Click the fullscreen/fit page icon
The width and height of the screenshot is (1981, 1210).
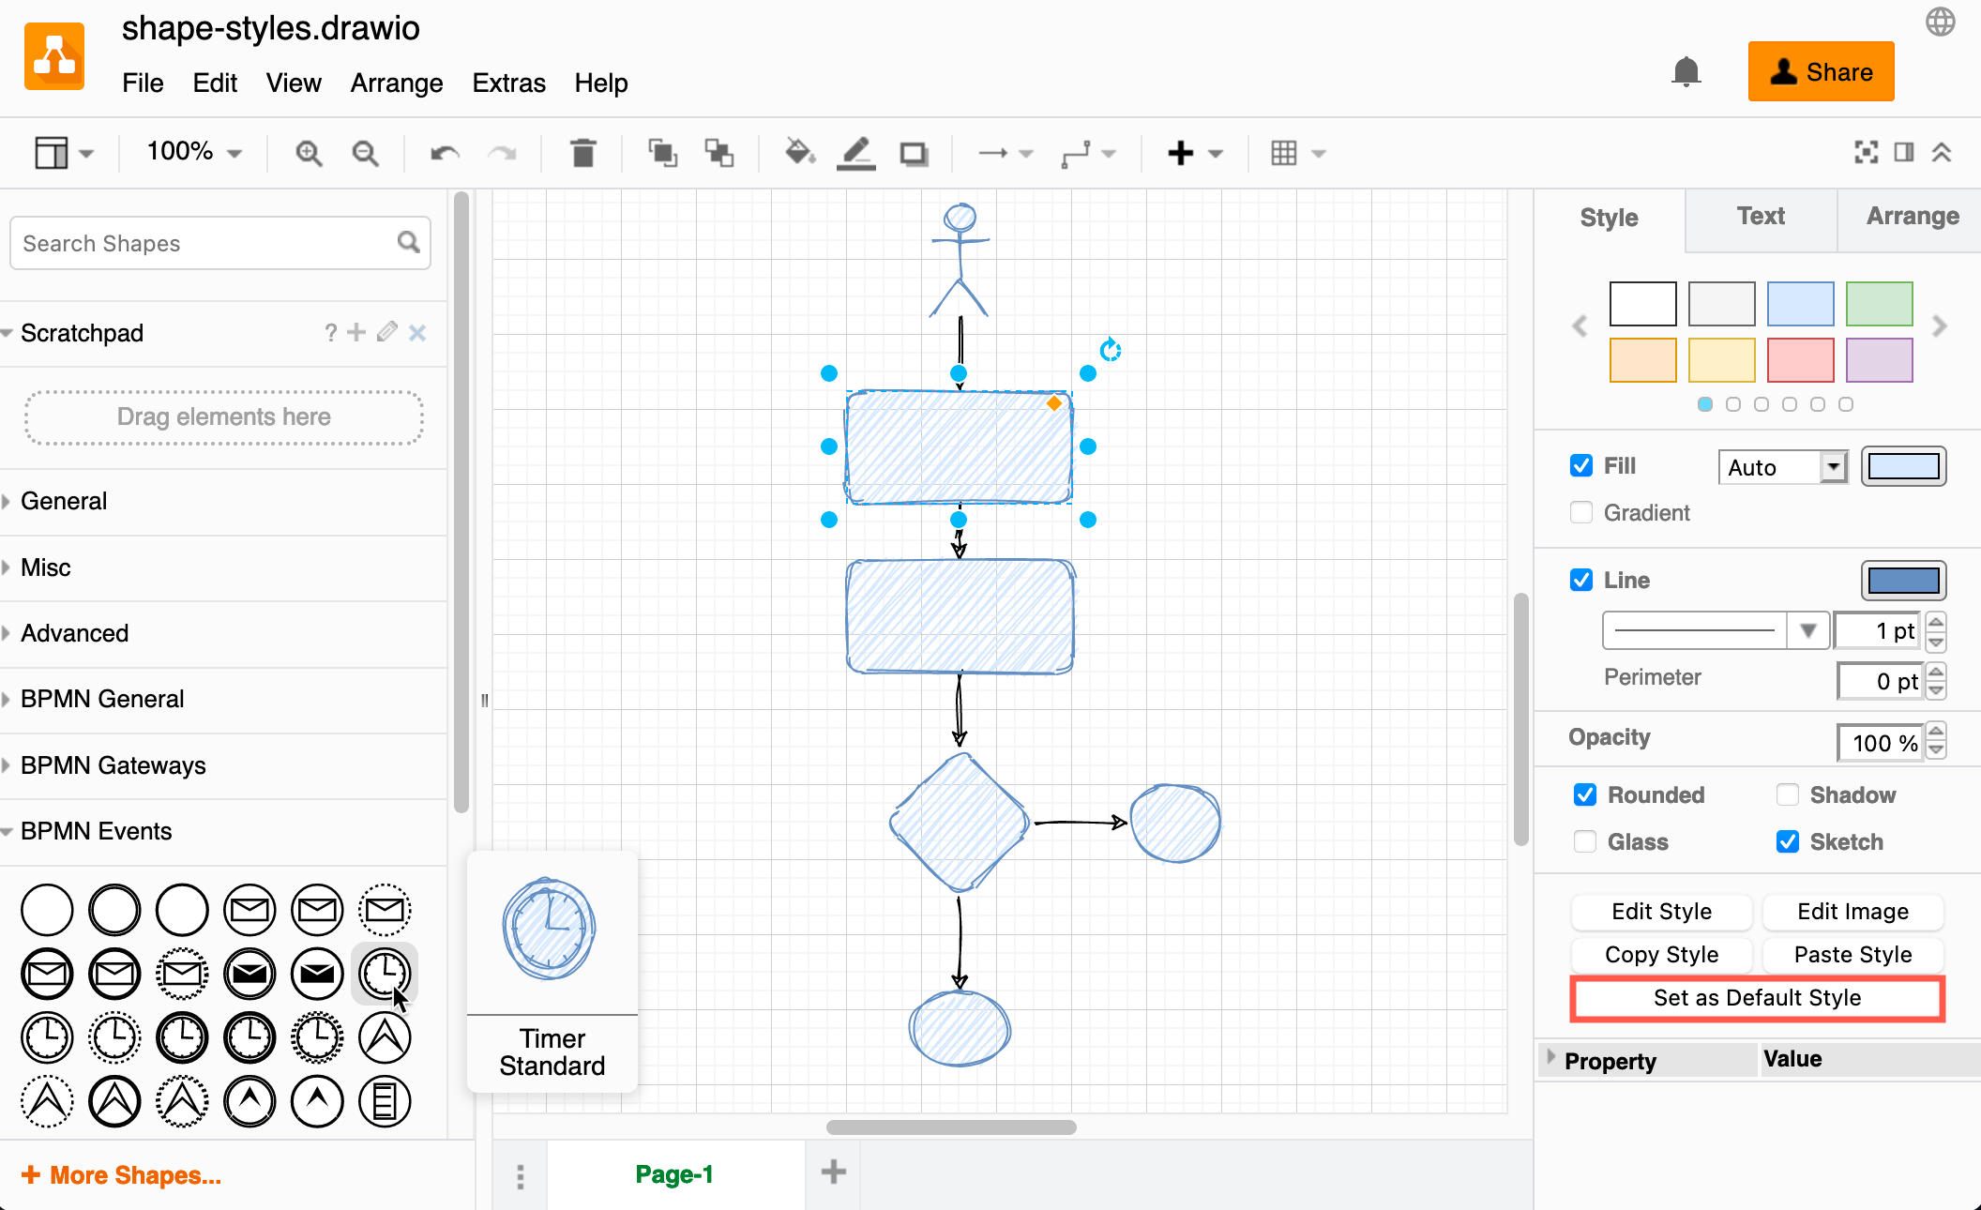[1867, 153]
